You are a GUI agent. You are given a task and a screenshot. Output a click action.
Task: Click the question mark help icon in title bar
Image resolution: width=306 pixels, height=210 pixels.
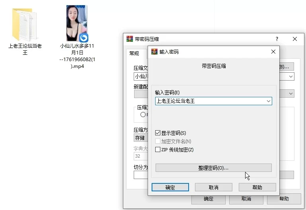point(277,39)
